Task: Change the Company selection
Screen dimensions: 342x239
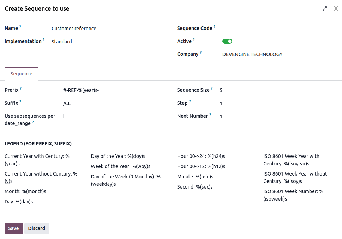Action: click(x=252, y=54)
